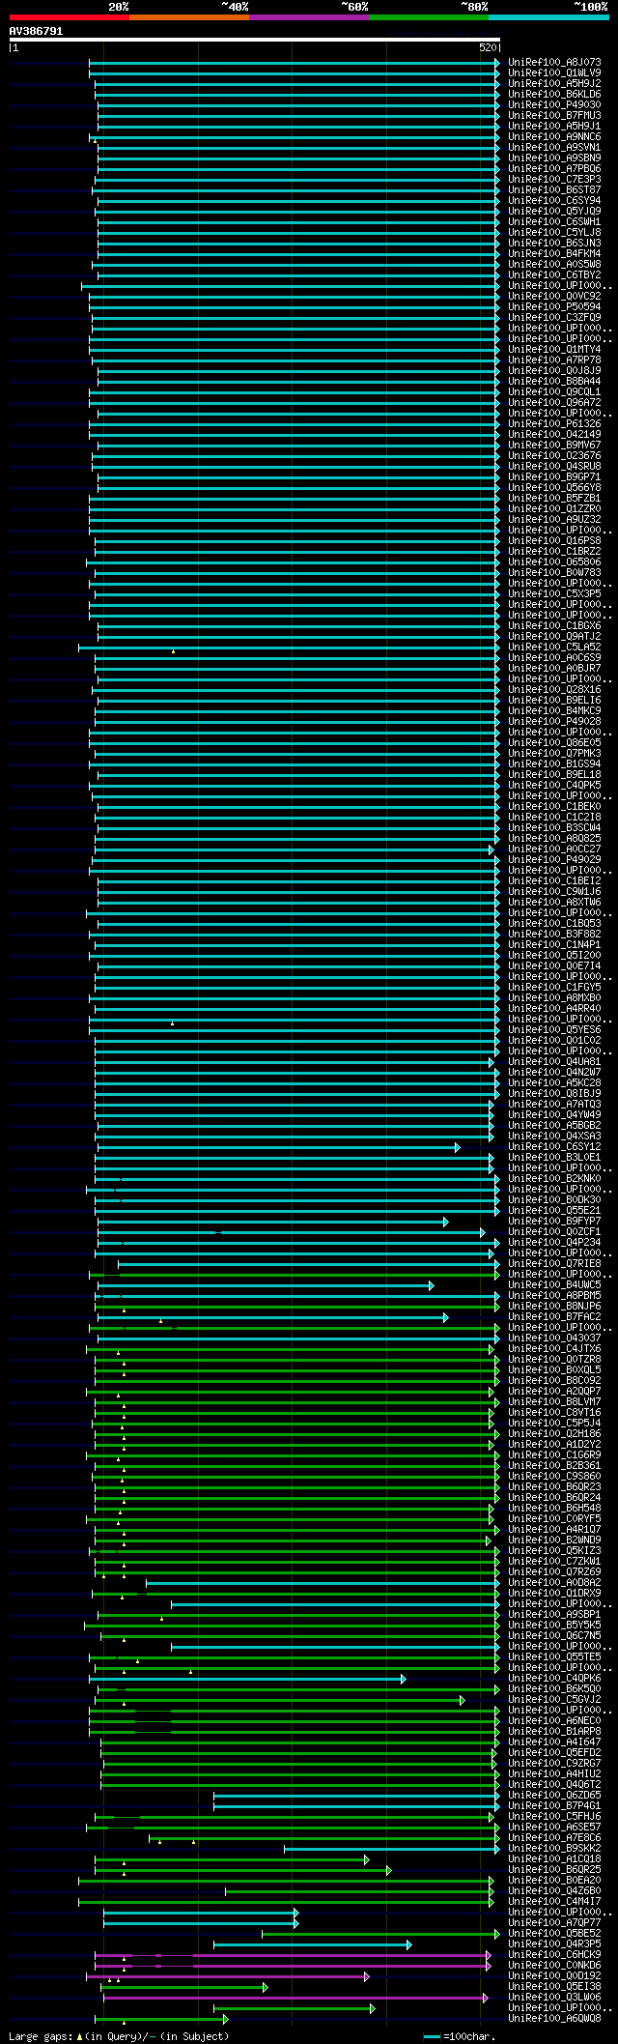Screen dimensions: 618x2044
Task: Click the UniRef100_C9W1J6 label
Action: [554, 891]
